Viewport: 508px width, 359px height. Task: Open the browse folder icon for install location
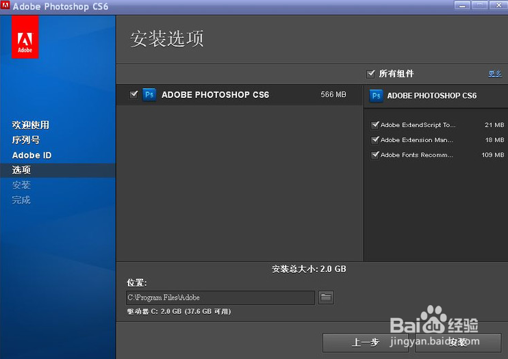(x=326, y=297)
